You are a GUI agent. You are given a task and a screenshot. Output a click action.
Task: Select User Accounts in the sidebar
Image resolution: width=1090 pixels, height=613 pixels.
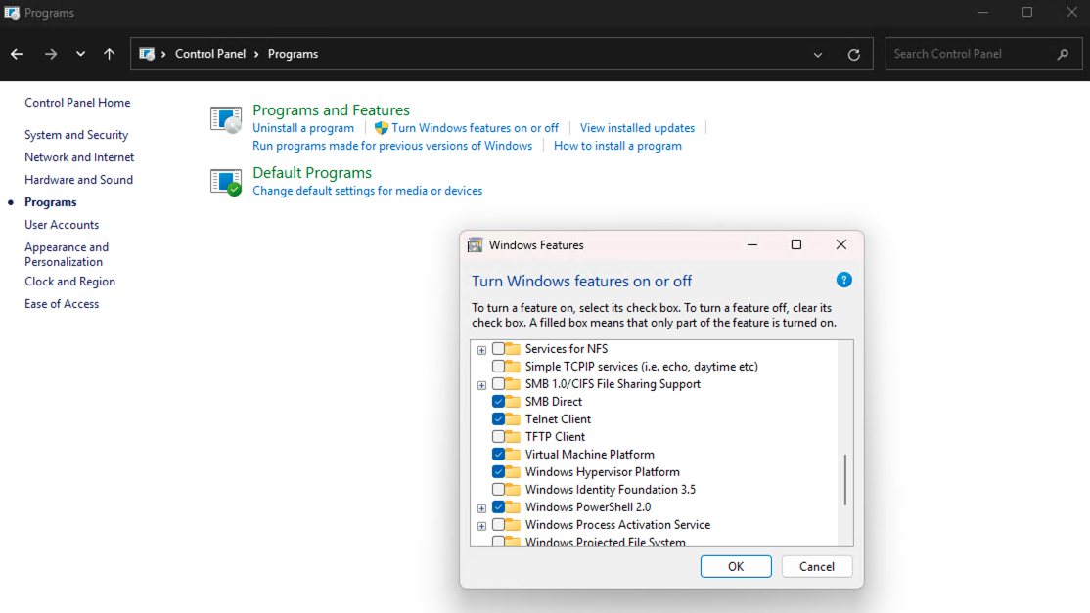click(62, 225)
